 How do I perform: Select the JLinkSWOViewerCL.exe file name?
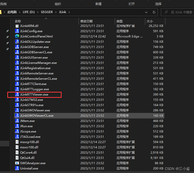click(37, 115)
